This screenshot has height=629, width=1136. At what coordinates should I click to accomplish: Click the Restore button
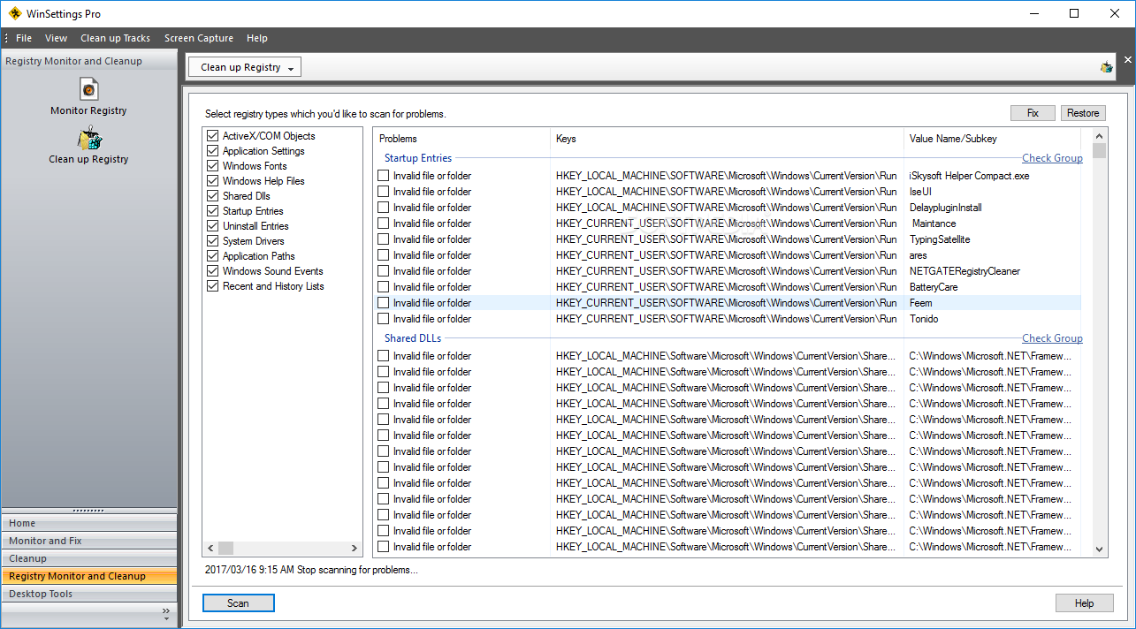pos(1083,113)
